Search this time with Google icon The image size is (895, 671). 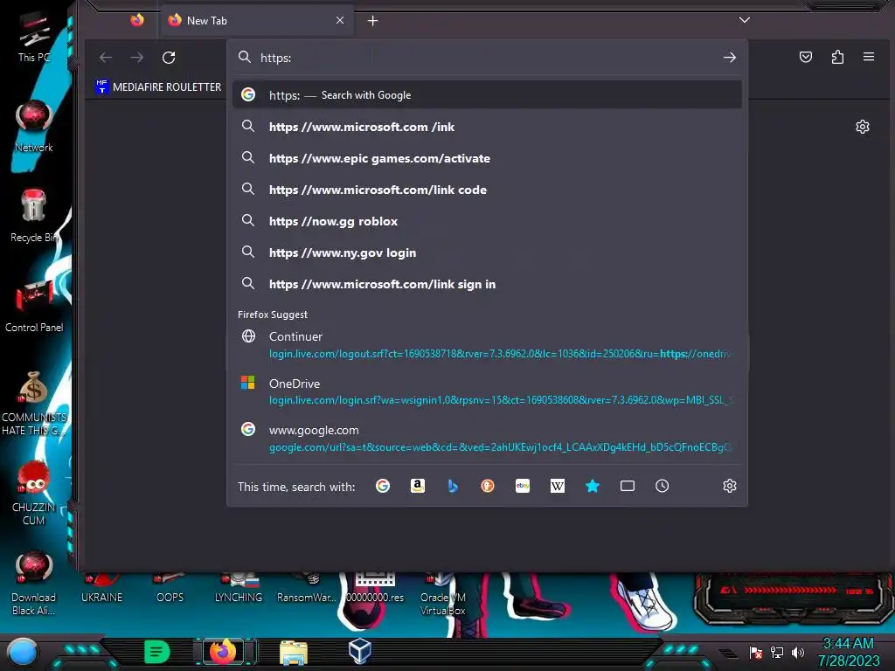(x=383, y=486)
